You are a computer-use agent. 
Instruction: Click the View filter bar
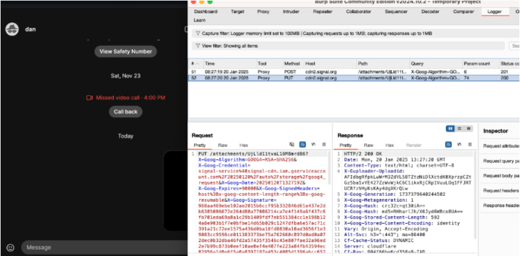pos(348,46)
